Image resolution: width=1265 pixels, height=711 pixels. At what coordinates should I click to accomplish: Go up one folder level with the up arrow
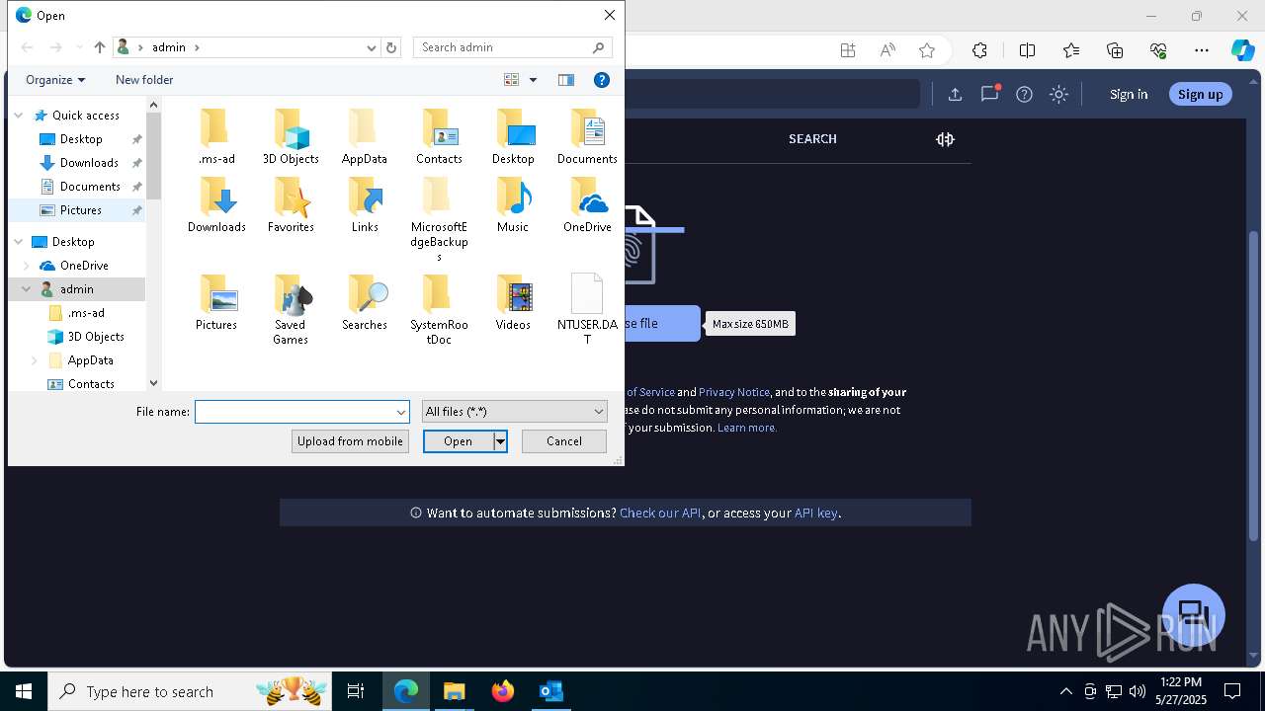tap(99, 47)
